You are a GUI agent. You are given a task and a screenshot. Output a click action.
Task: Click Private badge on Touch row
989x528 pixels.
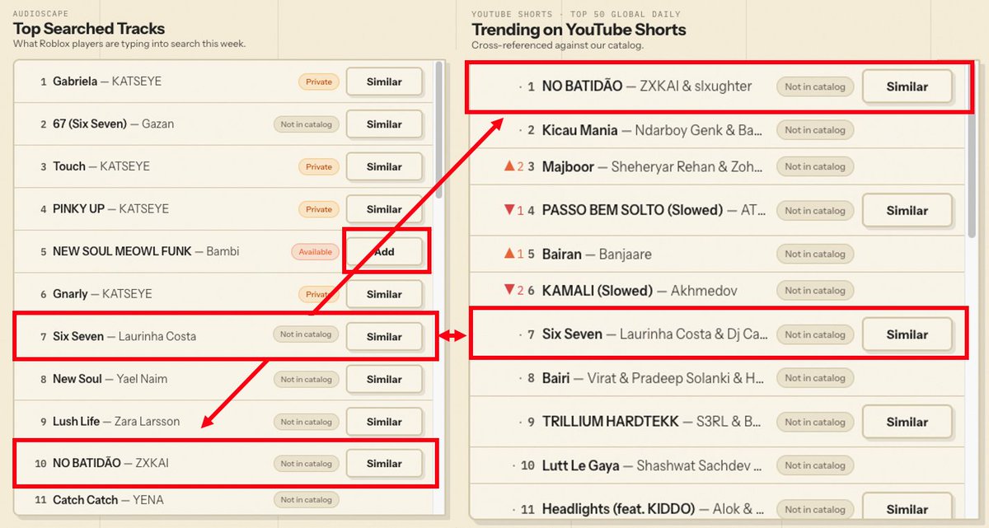pyautogui.click(x=319, y=166)
